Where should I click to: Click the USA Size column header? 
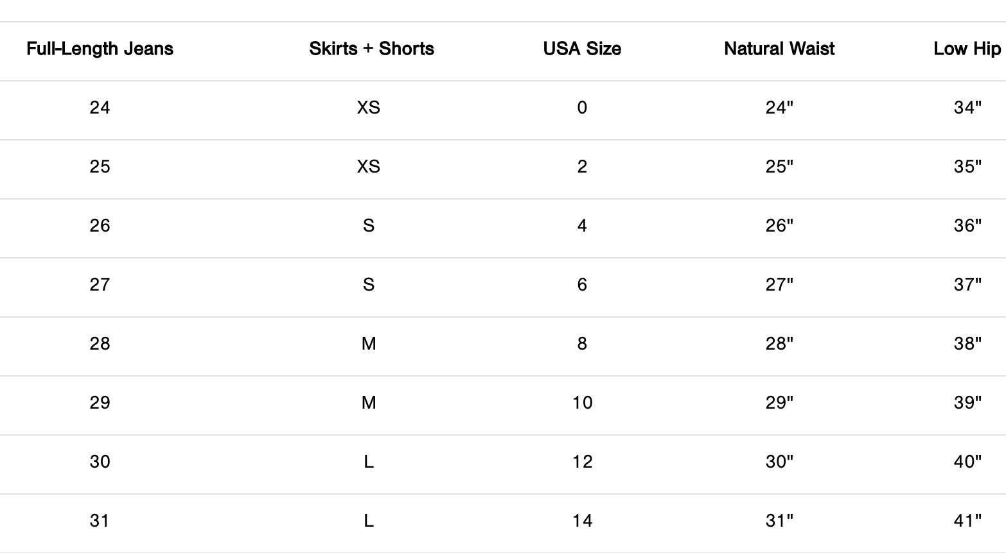tap(582, 49)
